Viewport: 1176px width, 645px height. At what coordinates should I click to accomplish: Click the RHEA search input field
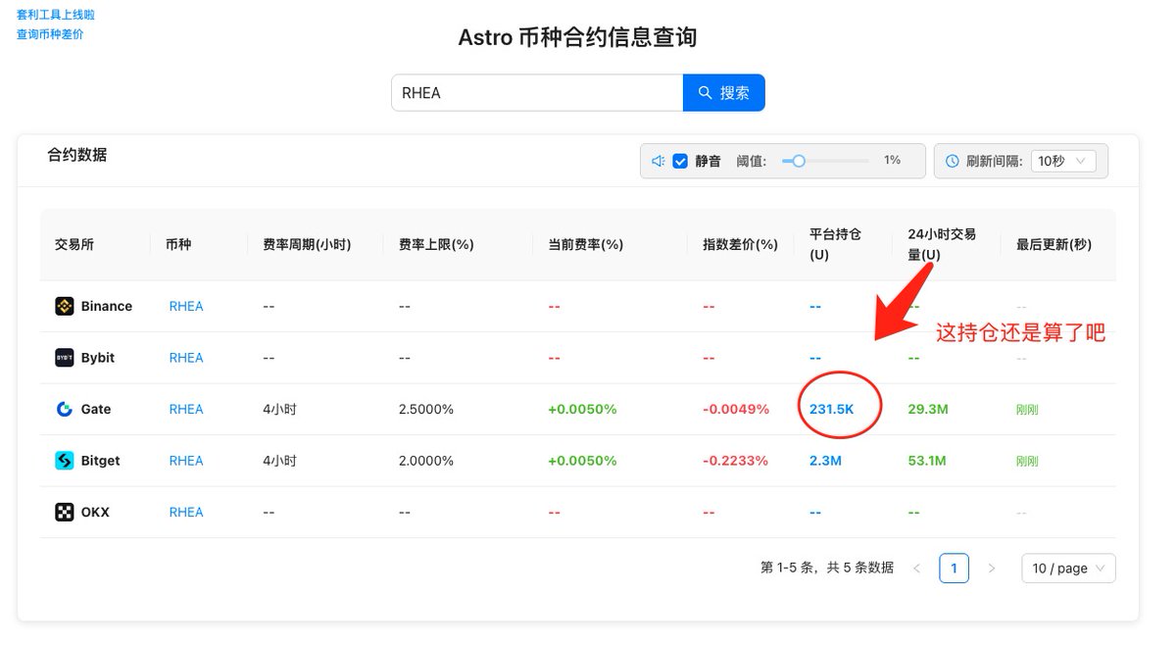click(x=536, y=93)
